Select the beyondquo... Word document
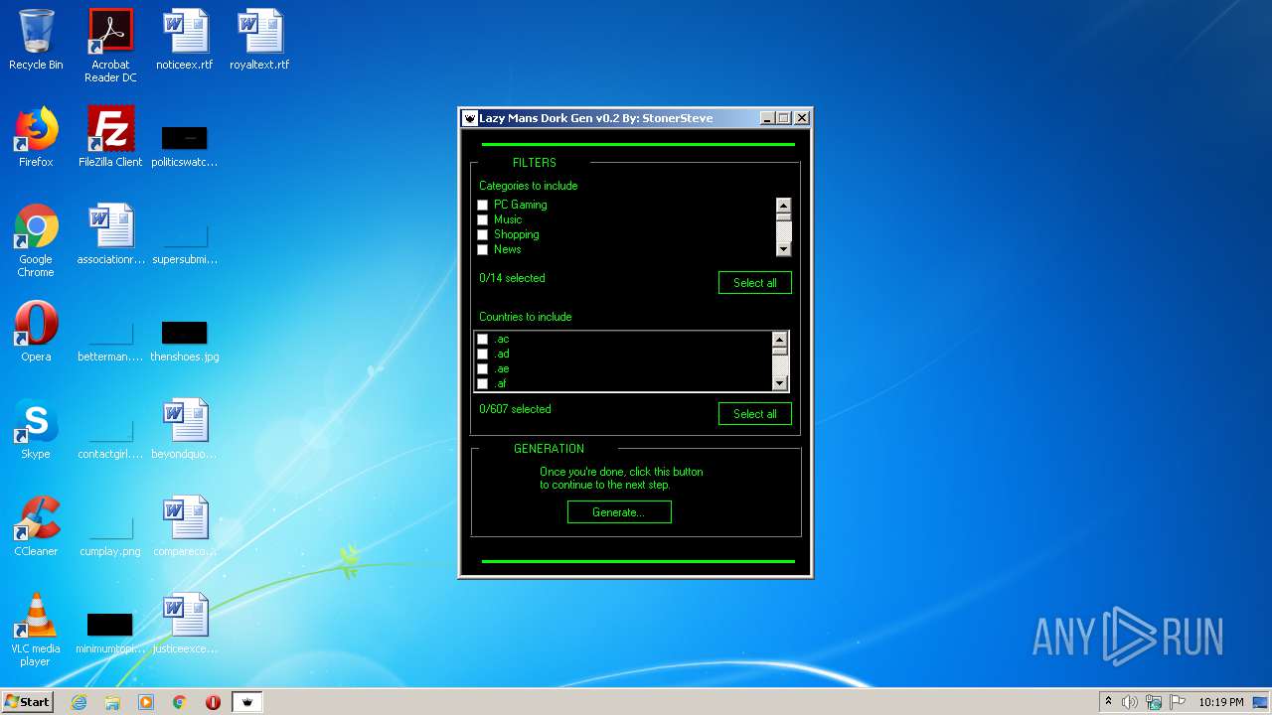Screen dimensions: 1272x715 pyautogui.click(x=185, y=429)
